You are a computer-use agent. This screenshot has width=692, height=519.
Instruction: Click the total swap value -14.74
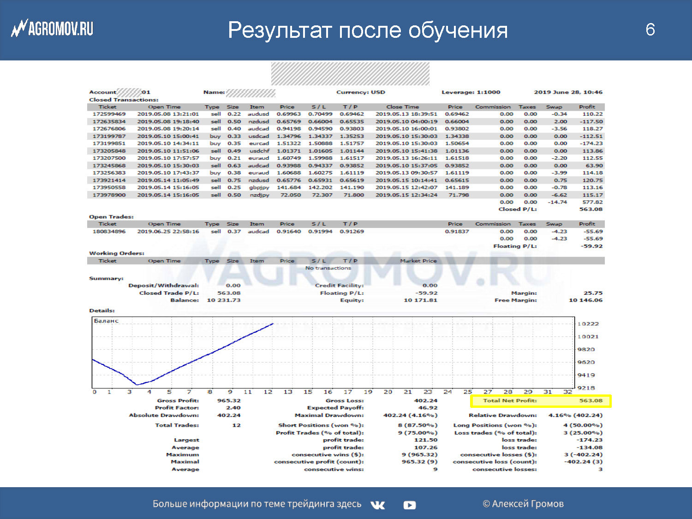point(557,202)
